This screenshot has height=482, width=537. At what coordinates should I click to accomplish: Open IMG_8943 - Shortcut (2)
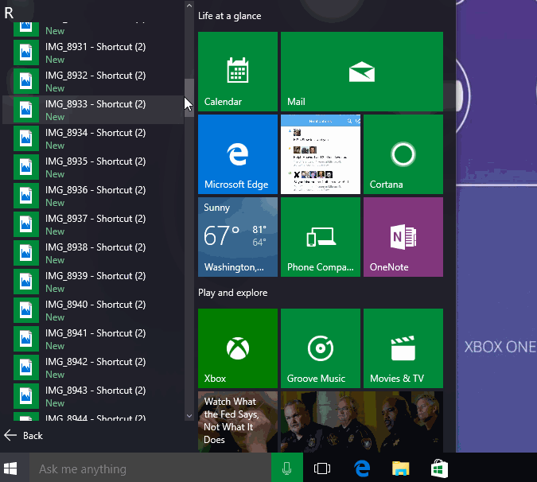pyautogui.click(x=93, y=396)
